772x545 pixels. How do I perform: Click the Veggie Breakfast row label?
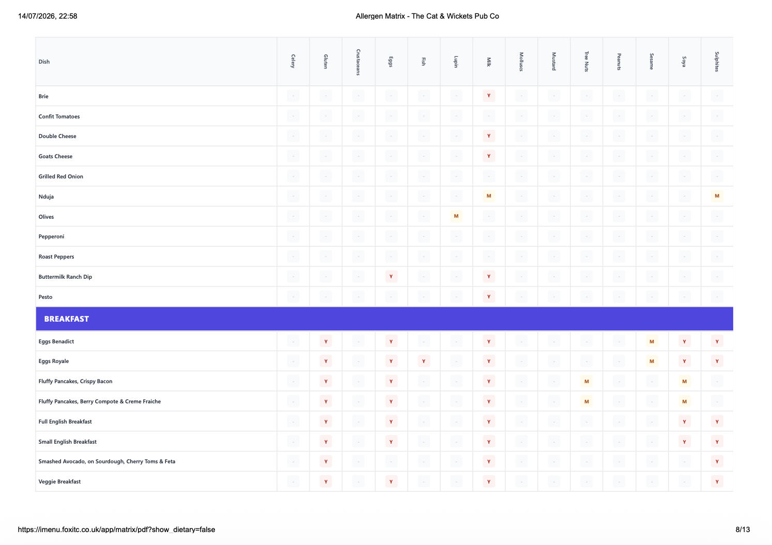pos(59,481)
